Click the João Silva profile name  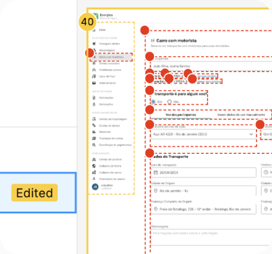pyautogui.click(x=107, y=185)
